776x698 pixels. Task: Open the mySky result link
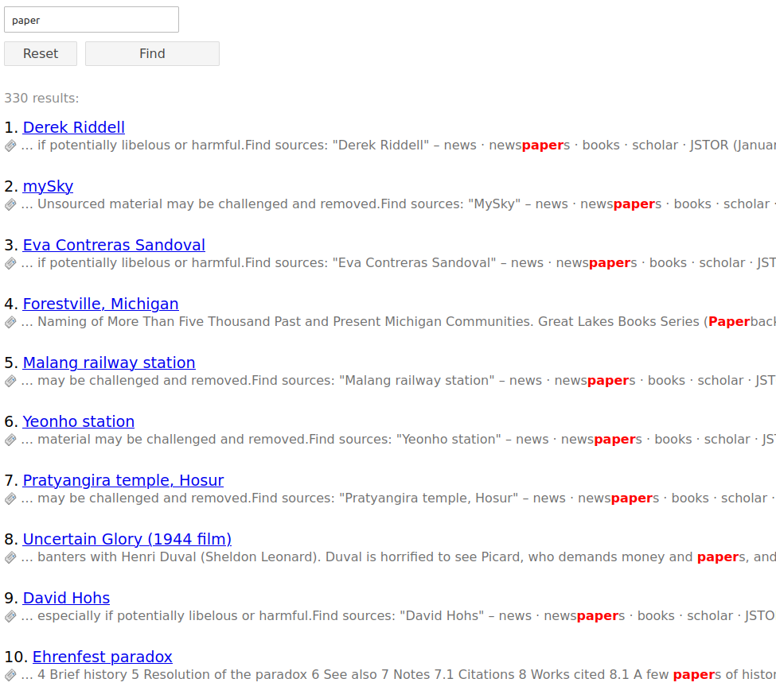click(48, 186)
